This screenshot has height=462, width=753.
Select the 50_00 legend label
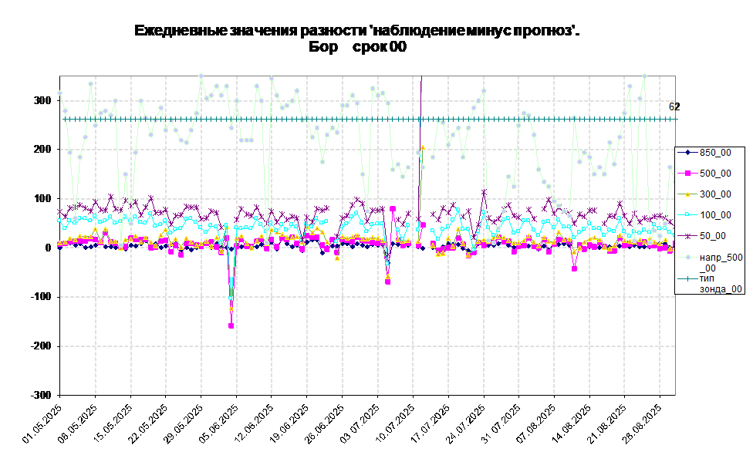tap(713, 236)
